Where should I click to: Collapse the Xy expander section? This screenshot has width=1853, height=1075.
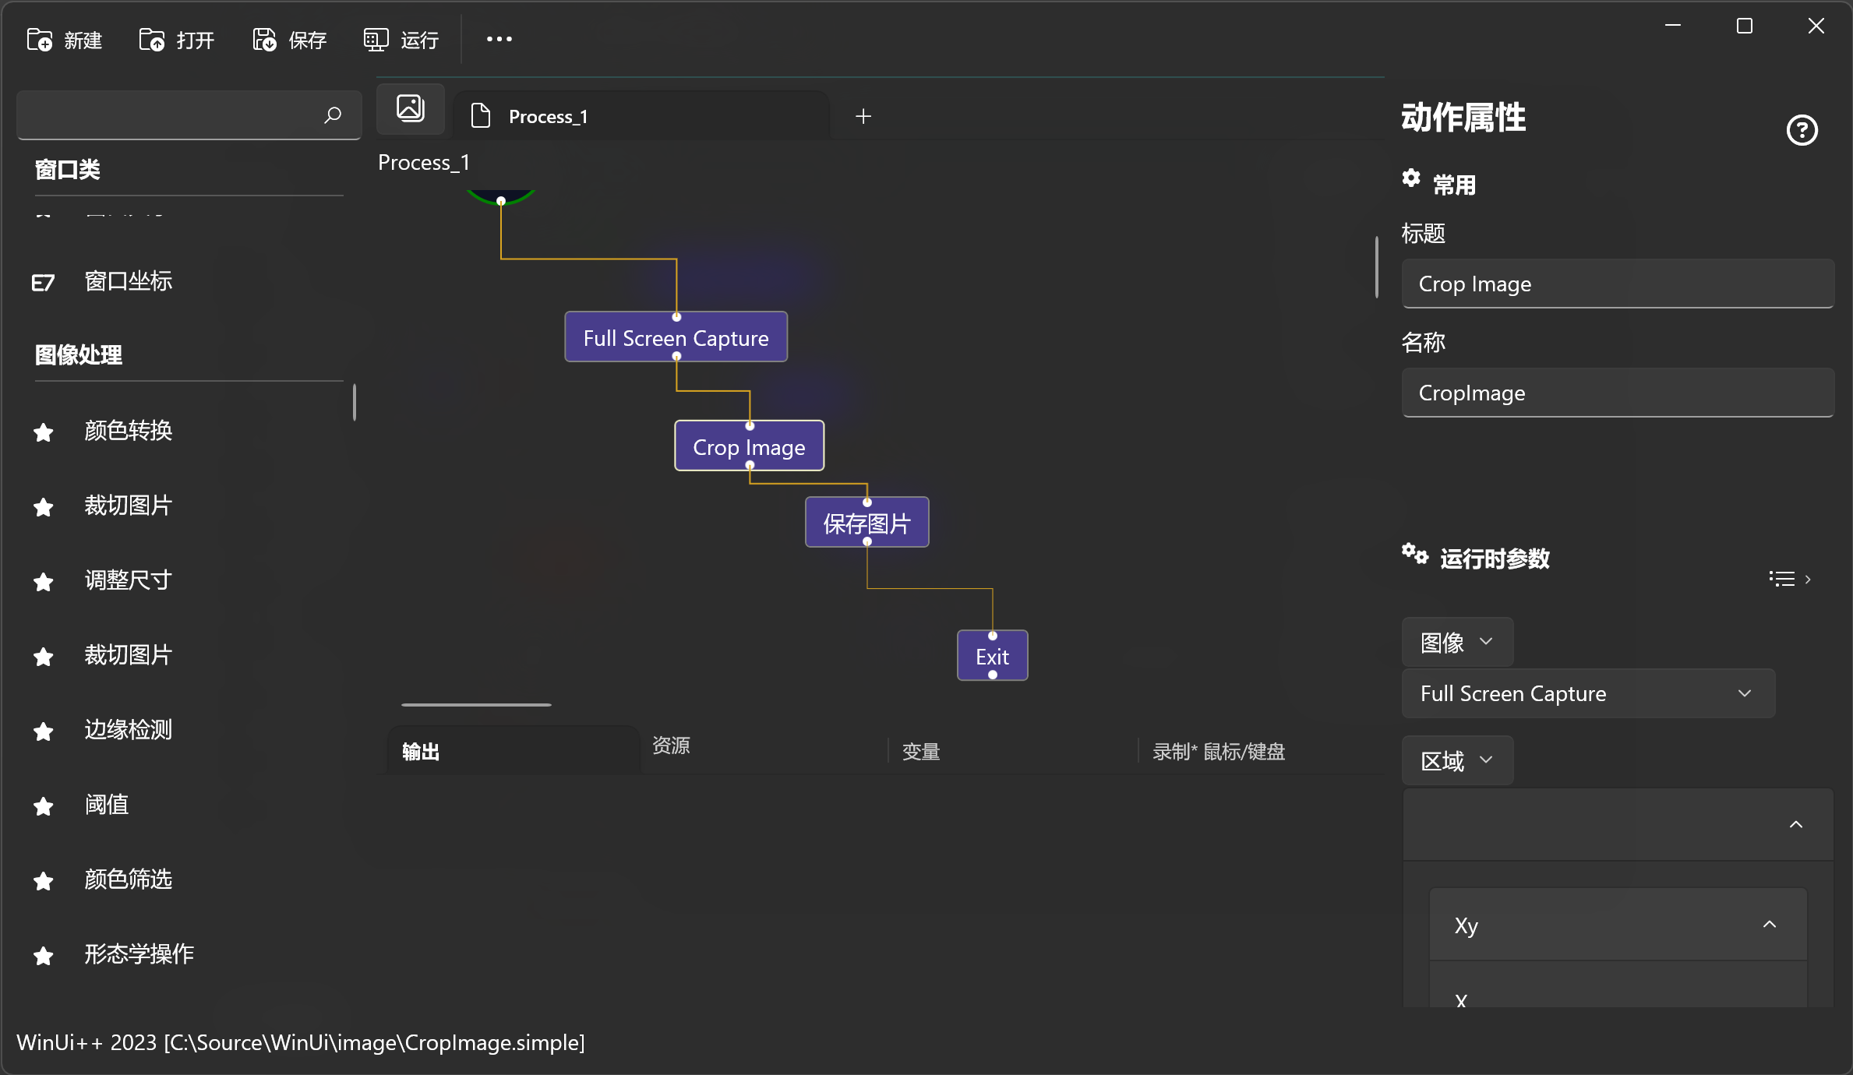click(1770, 925)
